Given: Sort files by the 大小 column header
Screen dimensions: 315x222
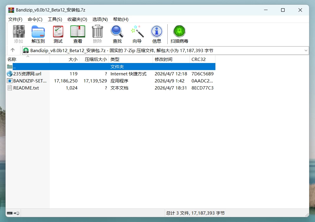Looking at the screenshot, I should pyautogui.click(x=72, y=59).
